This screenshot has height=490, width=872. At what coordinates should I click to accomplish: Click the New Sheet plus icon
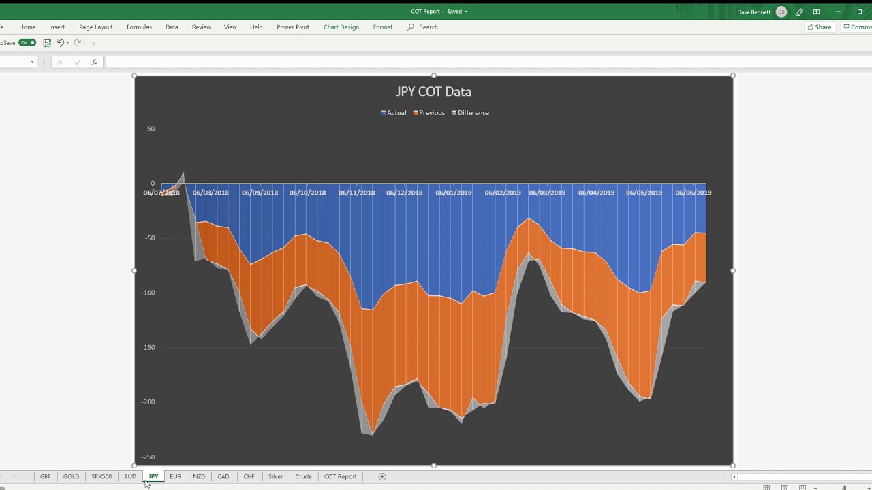point(382,476)
